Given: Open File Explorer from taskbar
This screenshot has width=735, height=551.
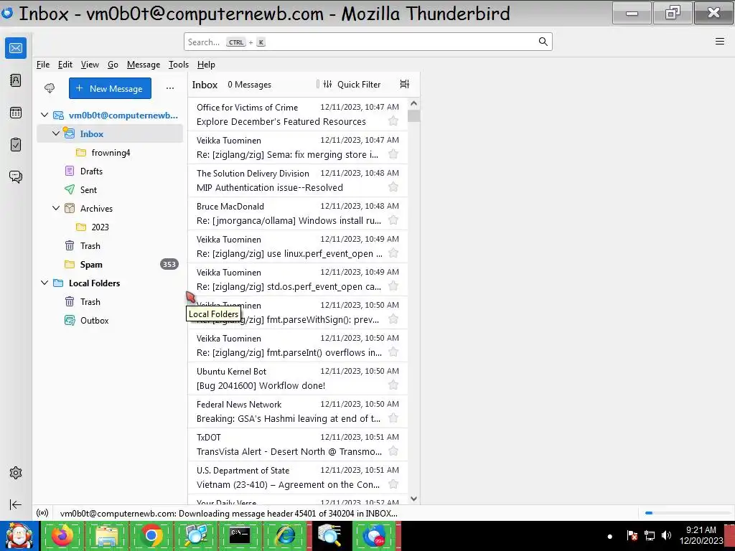Looking at the screenshot, I should pos(106,535).
